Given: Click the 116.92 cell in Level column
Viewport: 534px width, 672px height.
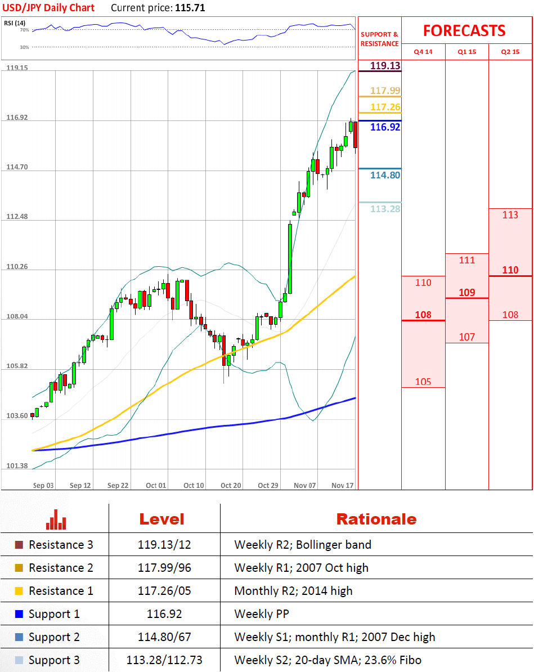Looking at the screenshot, I should (x=164, y=614).
